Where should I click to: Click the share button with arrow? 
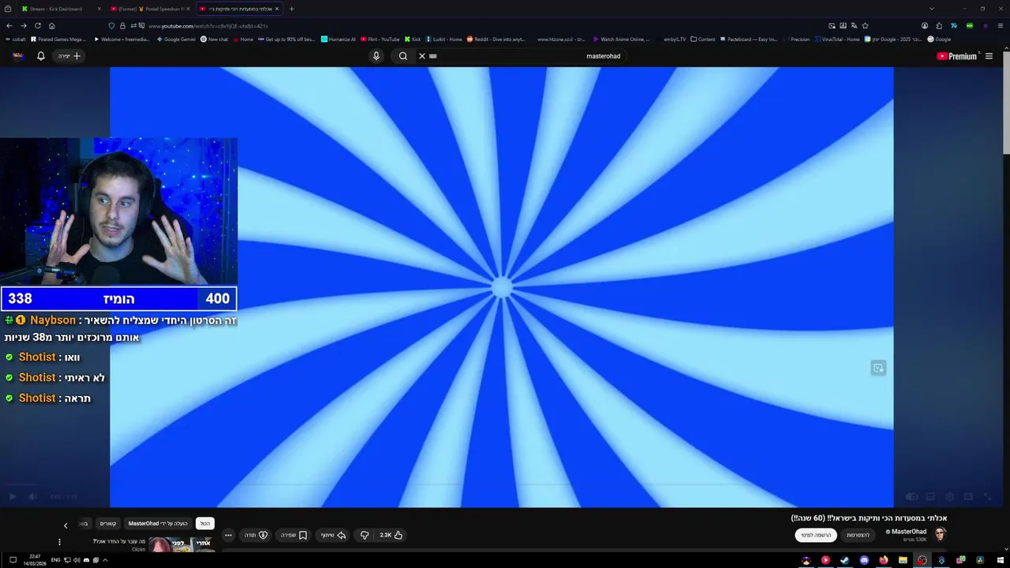[333, 535]
